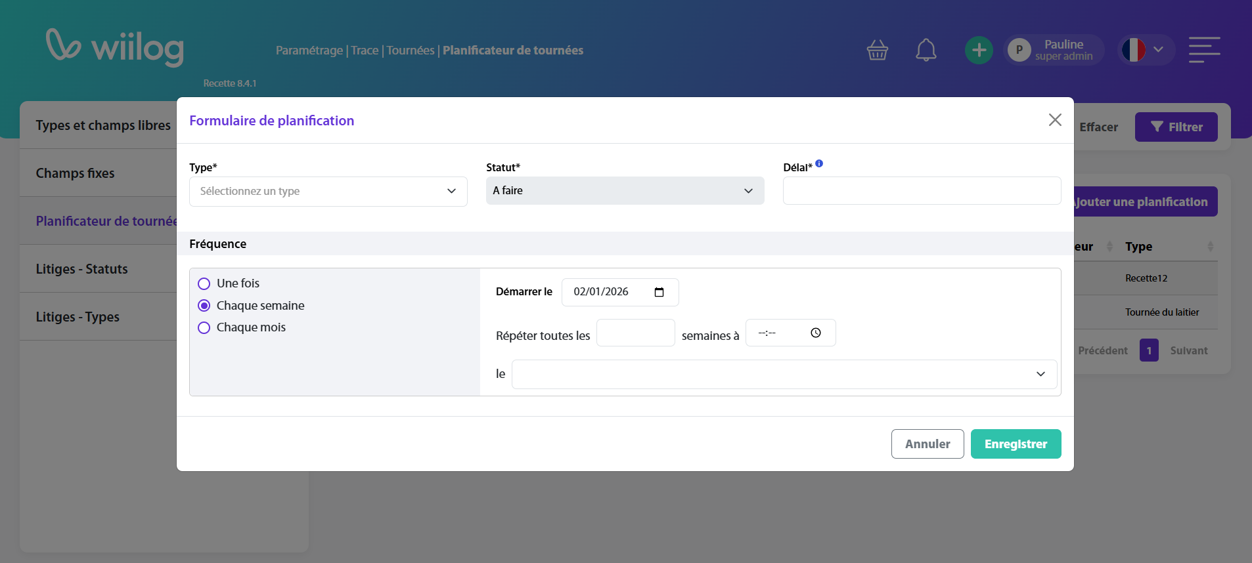Expand the Statut dropdown showing A faire
The height and width of the screenshot is (563, 1252).
[624, 191]
